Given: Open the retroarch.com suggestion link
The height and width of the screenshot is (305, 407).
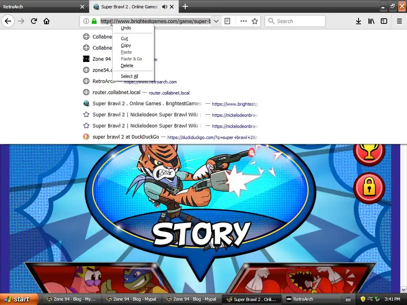Looking at the screenshot, I should 150,82.
